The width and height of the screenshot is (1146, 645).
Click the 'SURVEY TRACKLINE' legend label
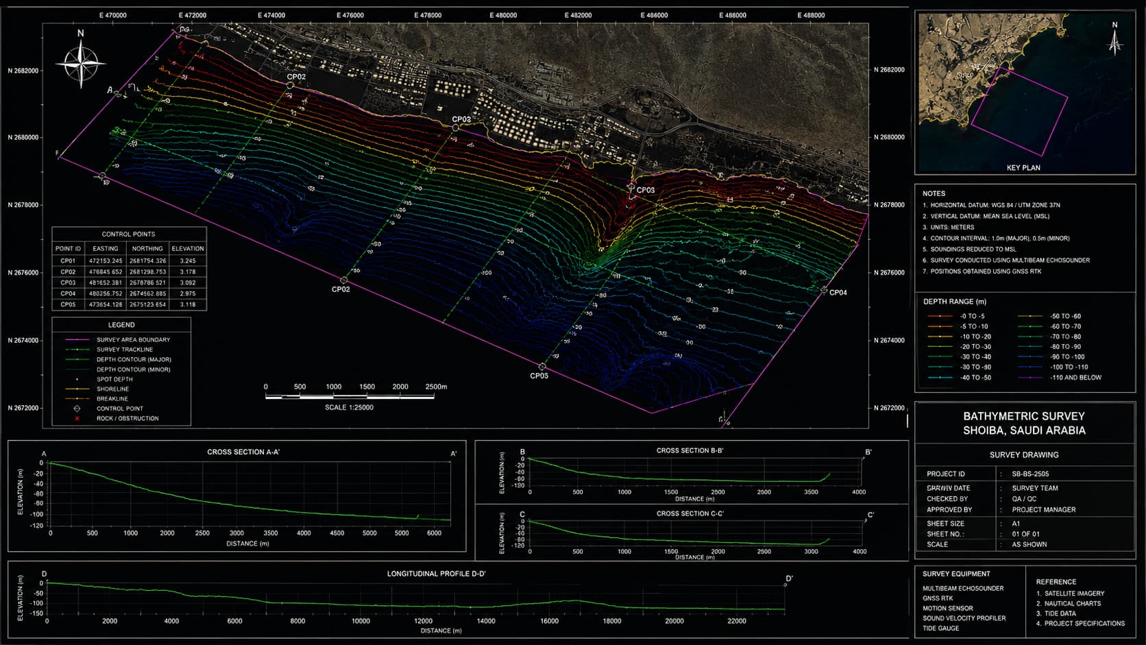125,350
